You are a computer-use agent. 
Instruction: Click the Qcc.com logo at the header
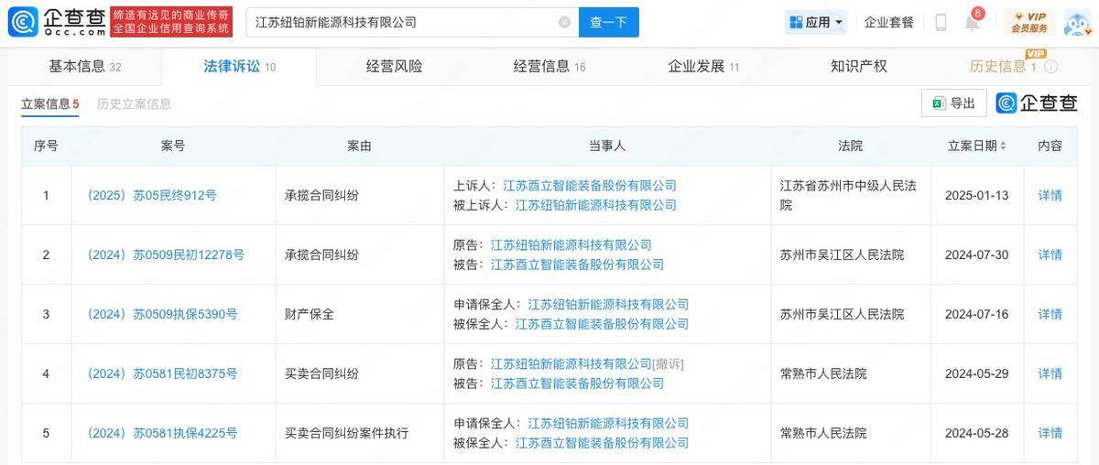point(56,22)
